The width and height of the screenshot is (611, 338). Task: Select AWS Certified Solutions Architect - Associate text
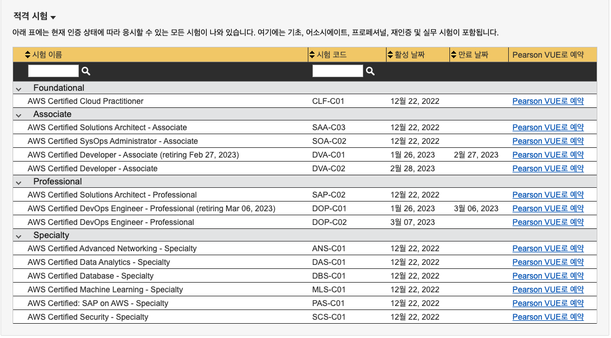coord(107,127)
